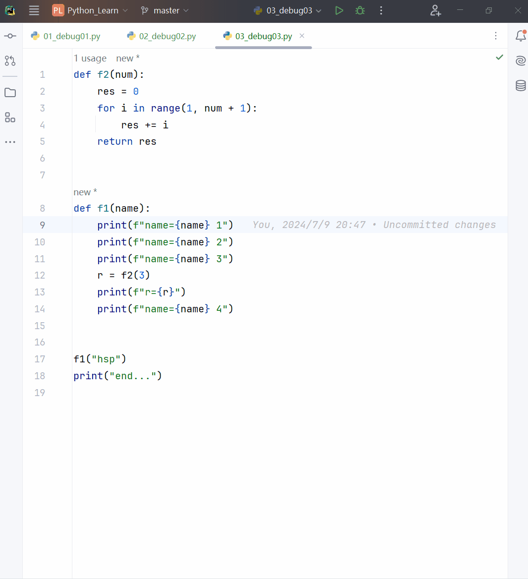Switch to the 02_debug02.py tab
The height and width of the screenshot is (579, 528).
[162, 36]
